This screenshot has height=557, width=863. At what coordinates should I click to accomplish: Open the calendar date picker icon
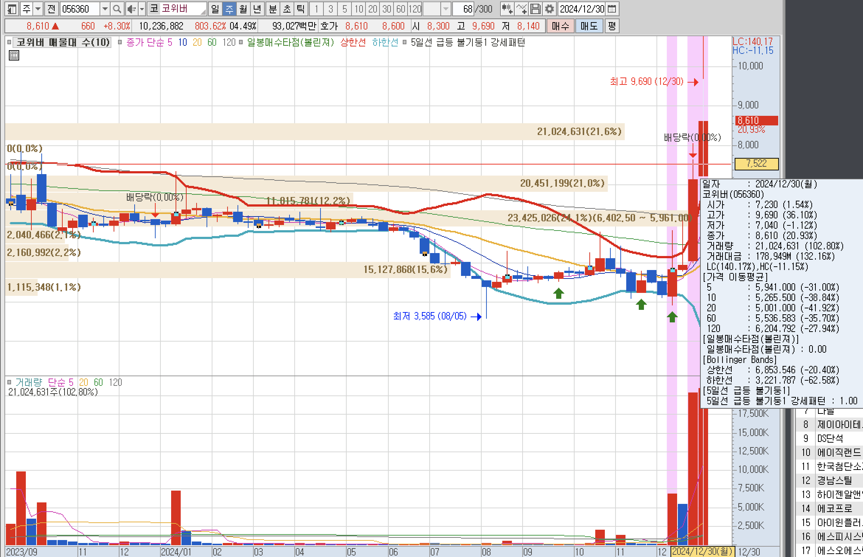pyautogui.click(x=612, y=9)
